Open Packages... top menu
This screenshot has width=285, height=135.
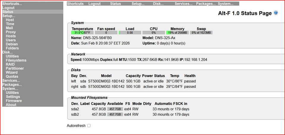[206, 4]
